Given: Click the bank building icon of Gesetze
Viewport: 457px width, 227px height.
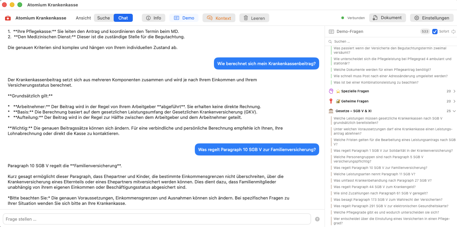Looking at the screenshot, I should [x=331, y=111].
